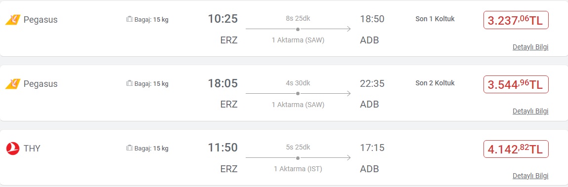568x187 pixels.
Task: Click the Son 1 Koltuk seat notice
Action: (435, 19)
